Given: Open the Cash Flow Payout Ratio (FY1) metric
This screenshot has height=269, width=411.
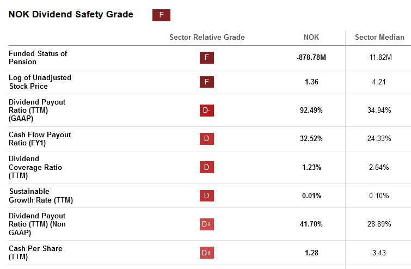Looking at the screenshot, I should click(40, 139).
